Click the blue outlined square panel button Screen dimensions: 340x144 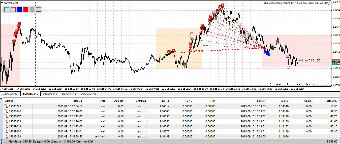coord(7,10)
